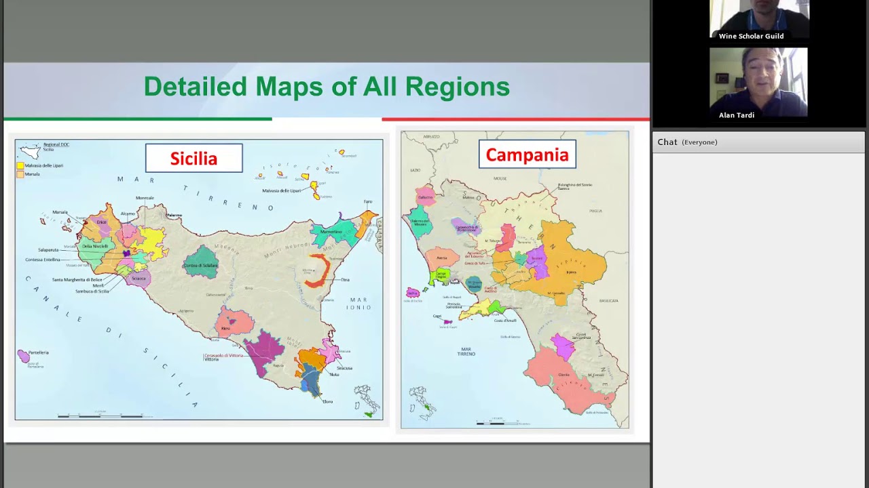
Task: Click the Capri island marker
Action: [447, 322]
